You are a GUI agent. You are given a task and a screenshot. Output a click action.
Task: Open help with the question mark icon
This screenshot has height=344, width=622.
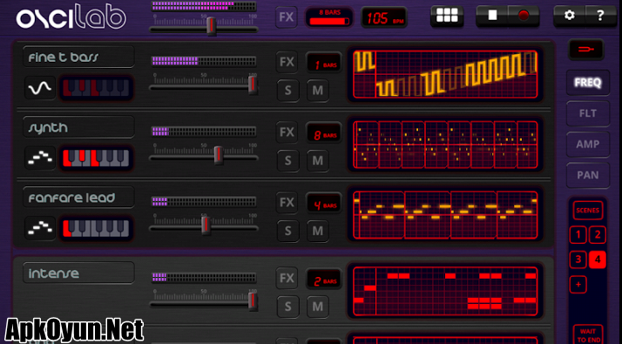tap(600, 16)
